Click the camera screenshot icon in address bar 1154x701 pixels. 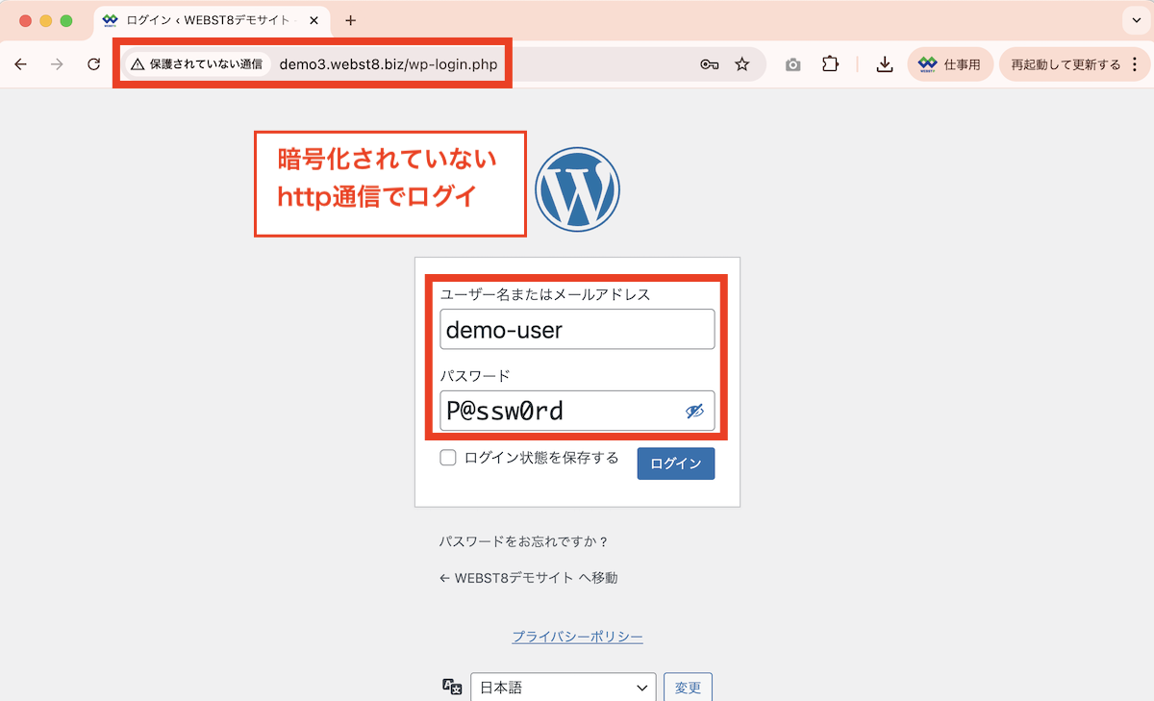tap(792, 63)
